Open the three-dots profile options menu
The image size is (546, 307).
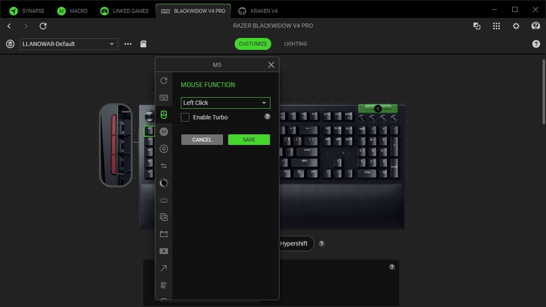point(128,44)
